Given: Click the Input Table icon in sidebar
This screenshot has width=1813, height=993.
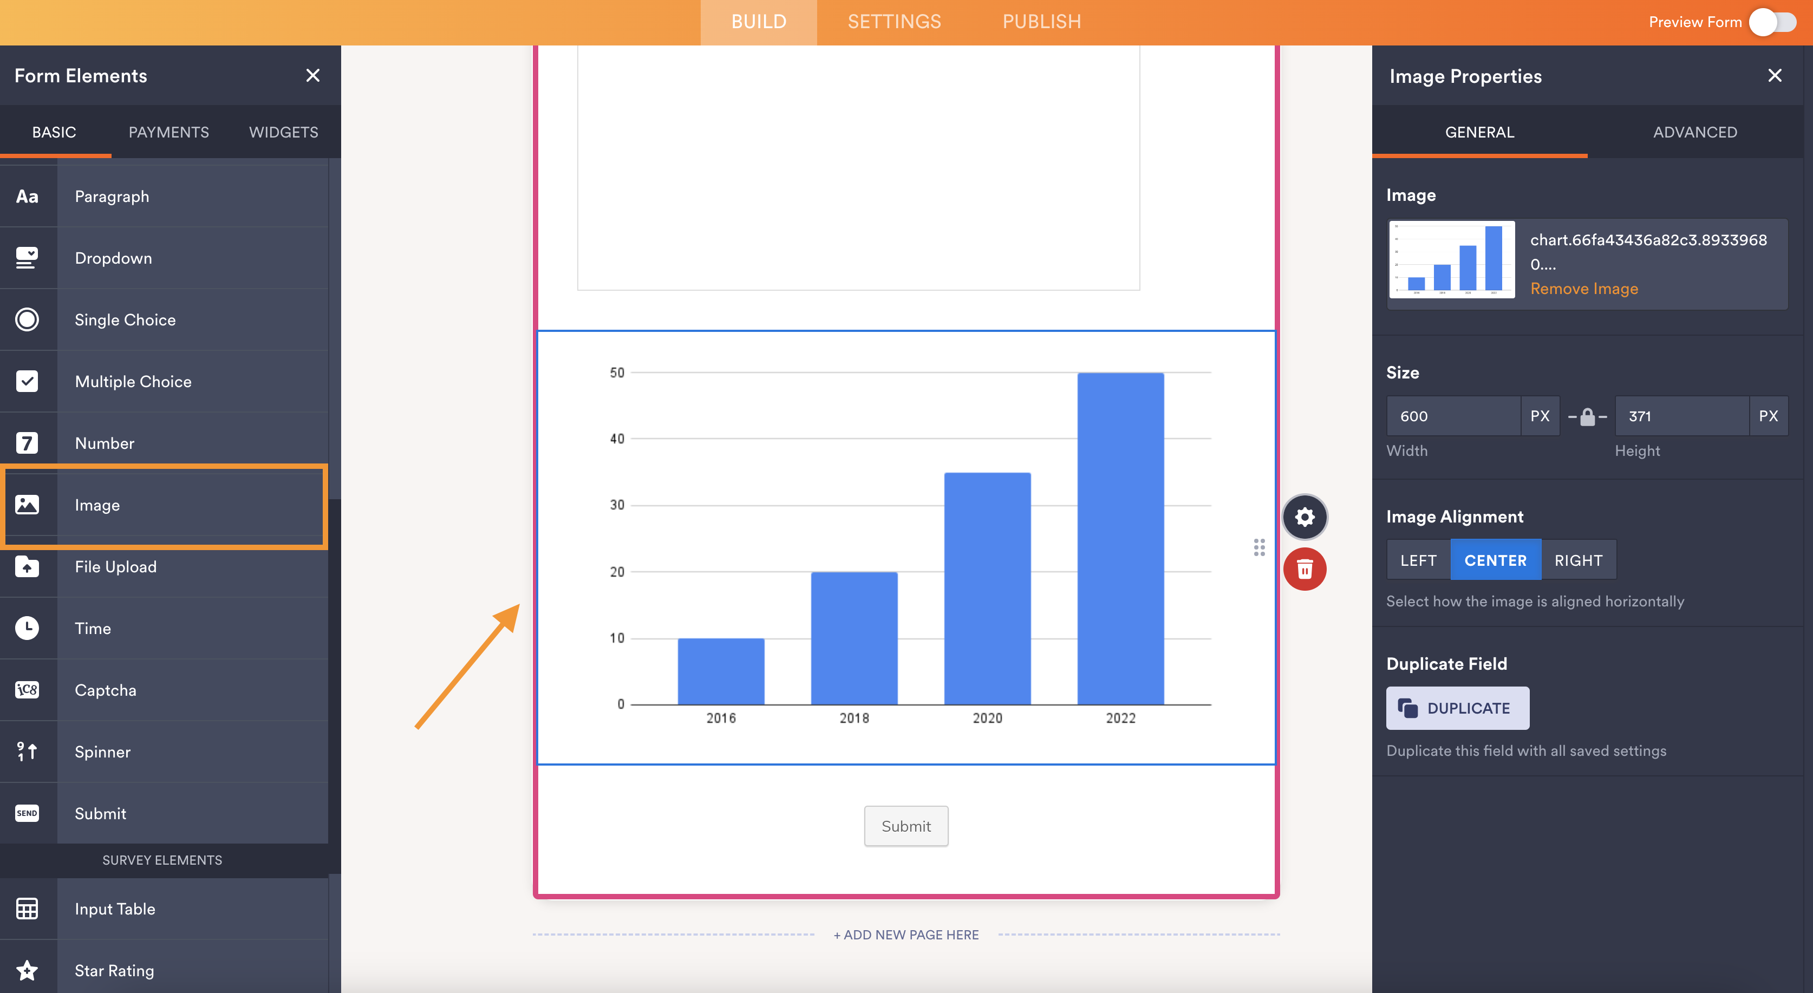Looking at the screenshot, I should [27, 907].
